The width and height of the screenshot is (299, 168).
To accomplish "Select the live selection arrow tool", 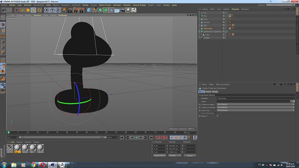I will click(x=16, y=10).
